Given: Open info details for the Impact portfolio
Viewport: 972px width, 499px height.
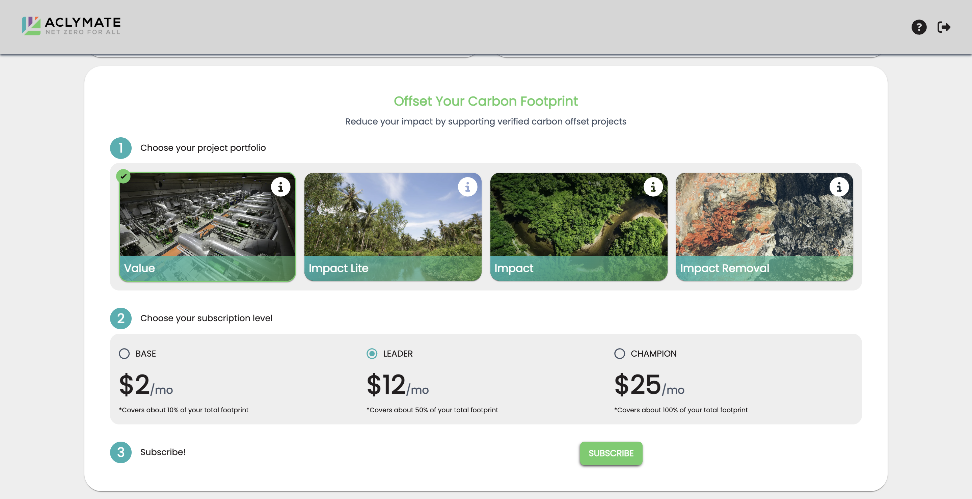Looking at the screenshot, I should pyautogui.click(x=653, y=186).
